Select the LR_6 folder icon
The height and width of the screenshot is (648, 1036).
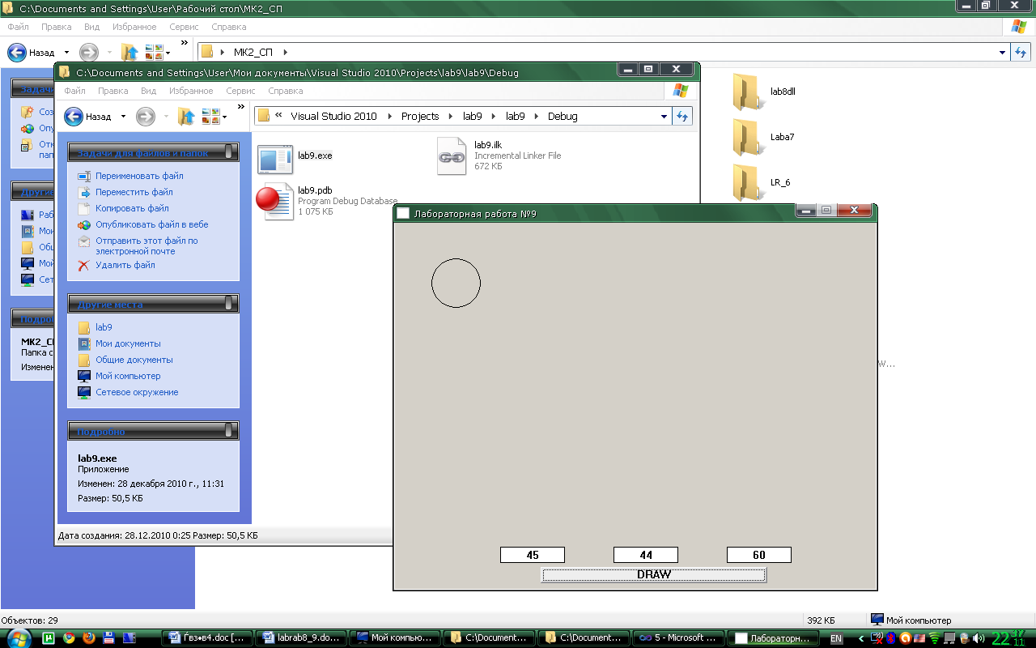(749, 182)
